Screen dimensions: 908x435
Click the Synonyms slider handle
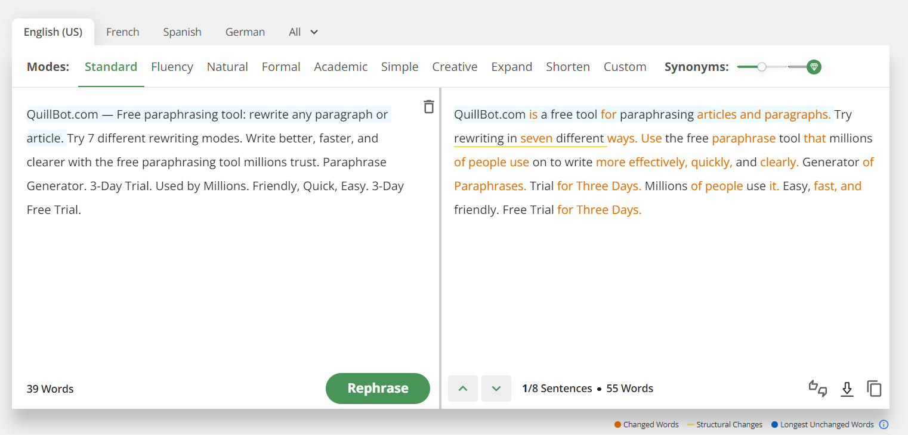click(762, 67)
